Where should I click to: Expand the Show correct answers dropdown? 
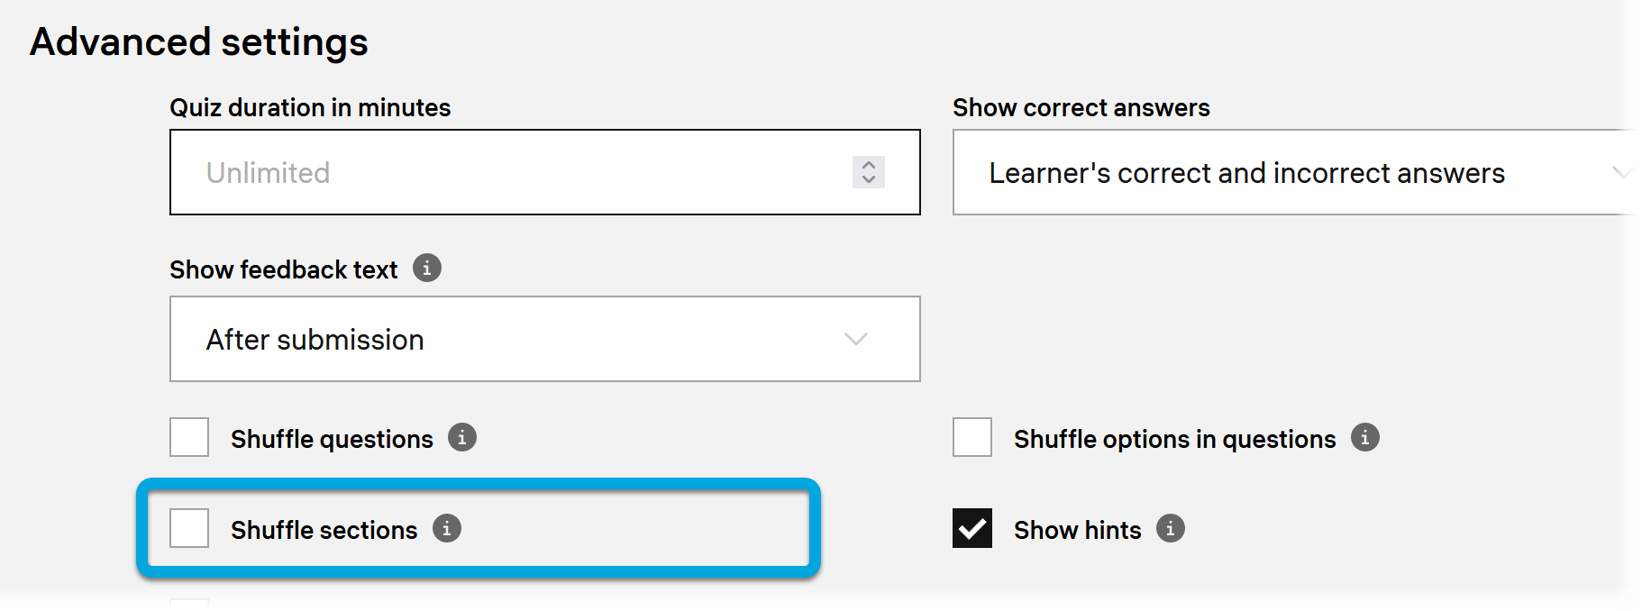pos(1293,173)
